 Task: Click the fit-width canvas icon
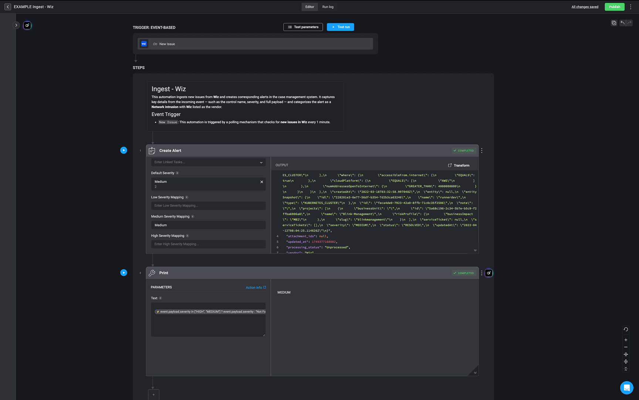(x=626, y=354)
